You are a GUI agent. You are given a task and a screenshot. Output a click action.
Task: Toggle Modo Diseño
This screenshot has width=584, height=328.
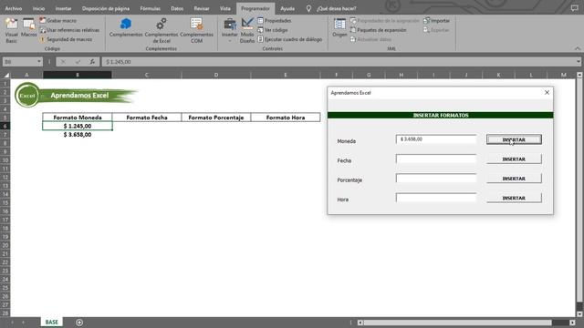247,30
